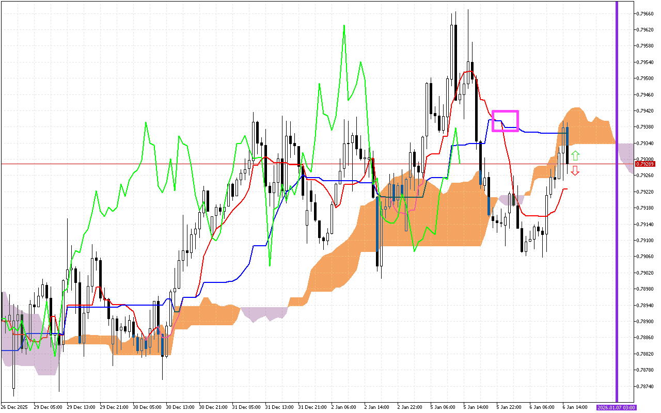The image size is (661, 413).
Task: Click the green up arrow marker
Action: pos(575,155)
